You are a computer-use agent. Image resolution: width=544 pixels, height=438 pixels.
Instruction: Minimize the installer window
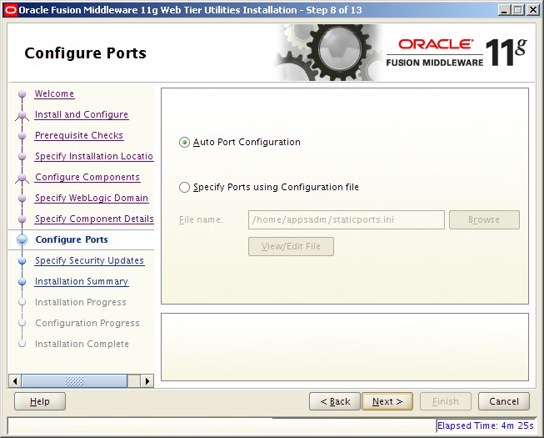tap(504, 10)
